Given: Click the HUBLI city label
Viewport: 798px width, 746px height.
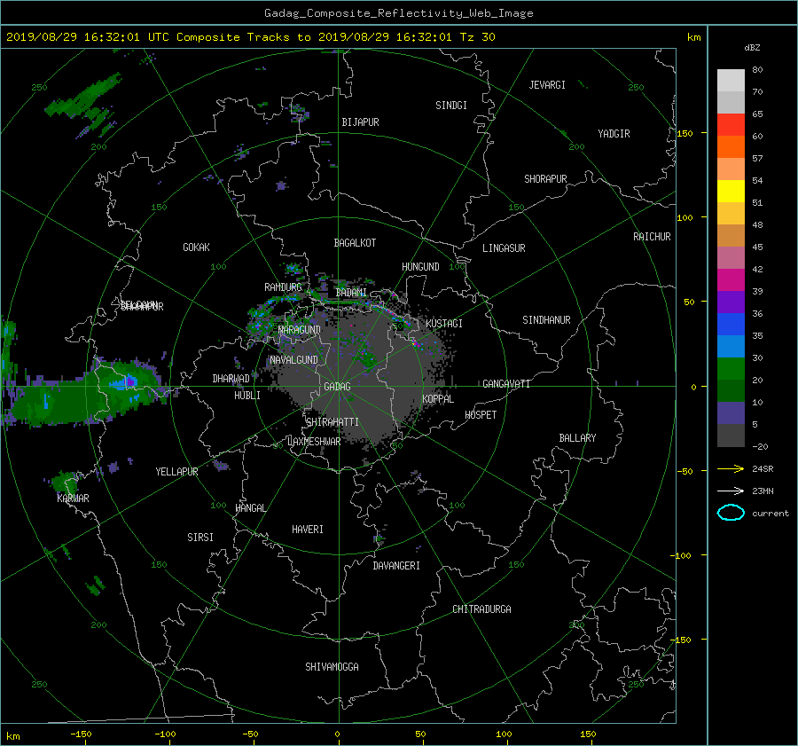Looking at the screenshot, I should pos(247,396).
